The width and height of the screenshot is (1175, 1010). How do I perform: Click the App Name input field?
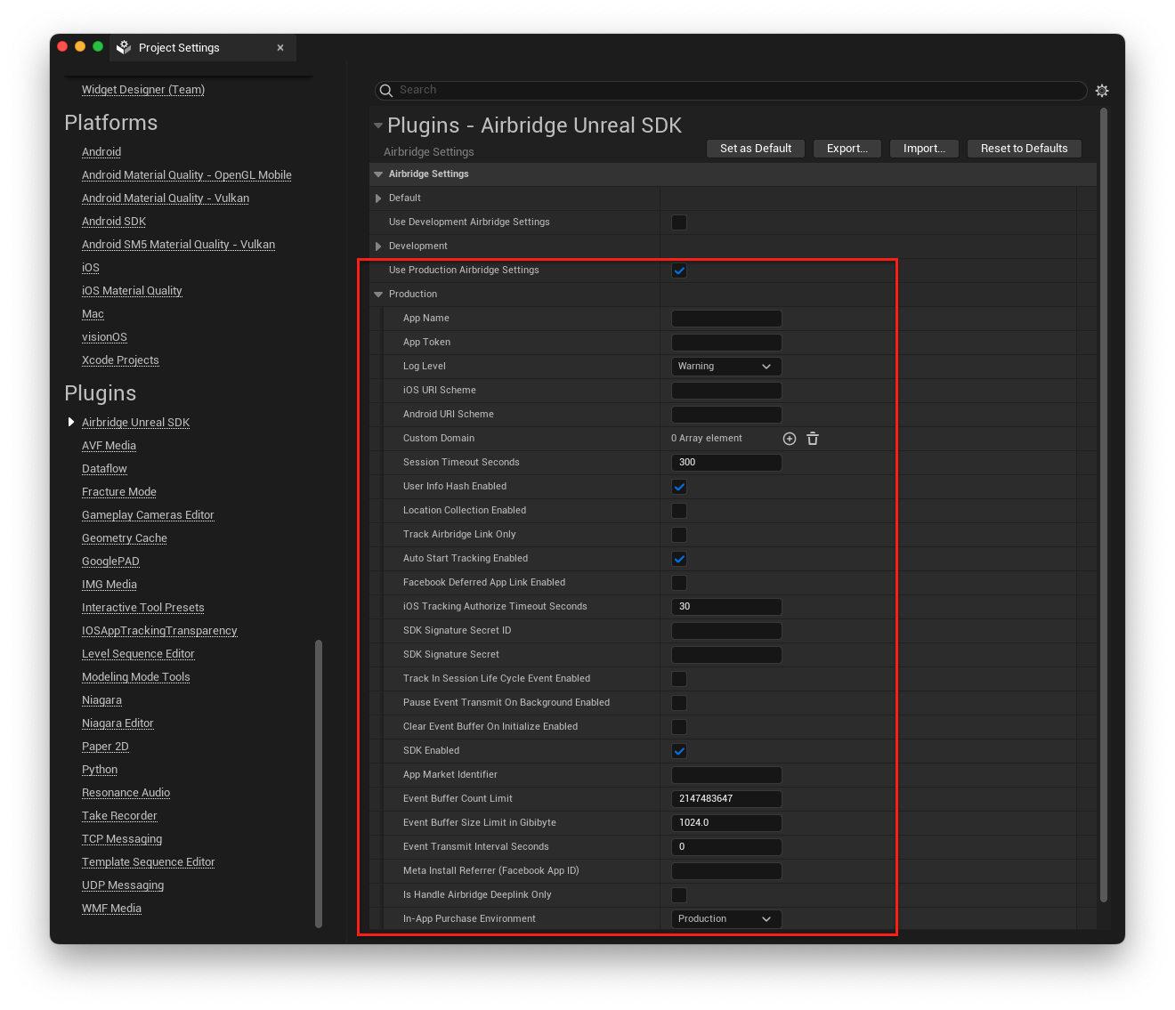726,319
